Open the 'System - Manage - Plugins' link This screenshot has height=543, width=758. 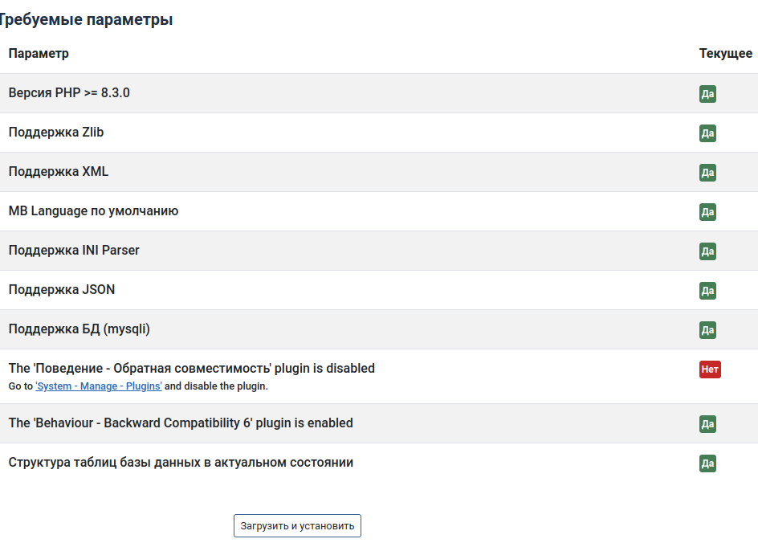click(x=99, y=386)
